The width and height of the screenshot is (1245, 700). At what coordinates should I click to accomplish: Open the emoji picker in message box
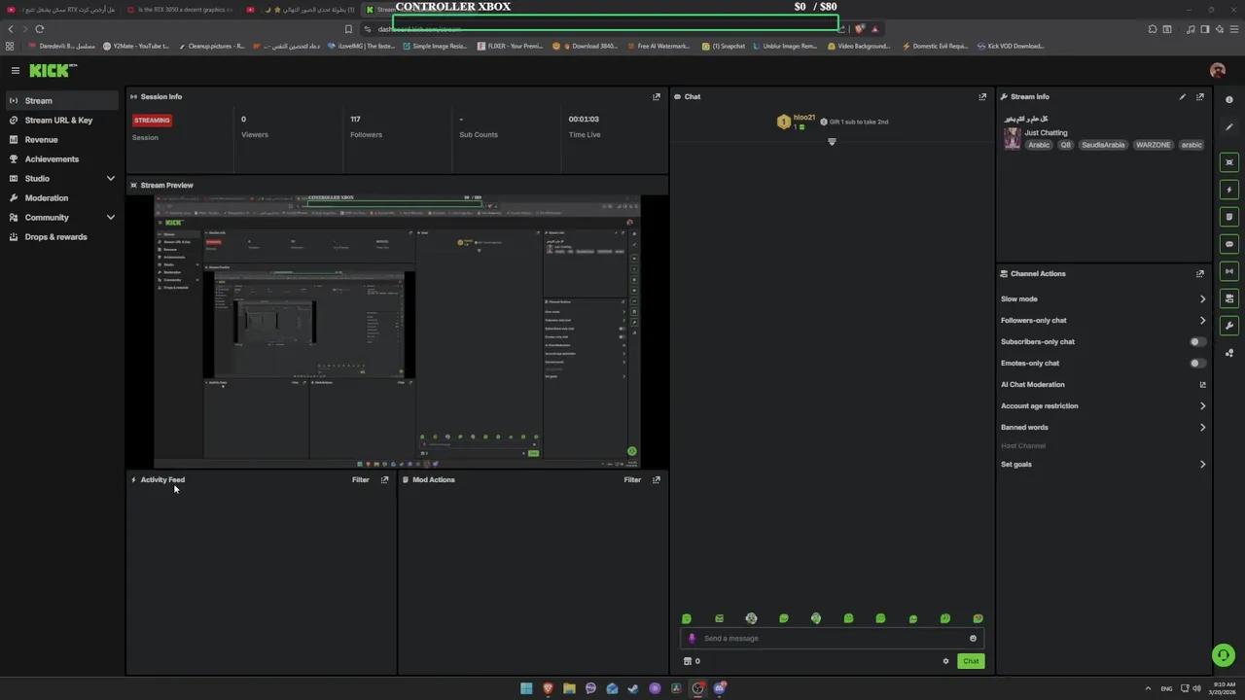pos(973,639)
